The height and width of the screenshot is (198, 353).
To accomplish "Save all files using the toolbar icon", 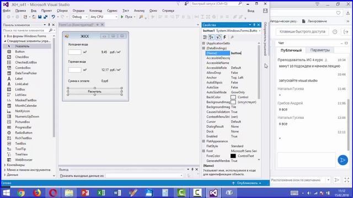I will [45, 17].
